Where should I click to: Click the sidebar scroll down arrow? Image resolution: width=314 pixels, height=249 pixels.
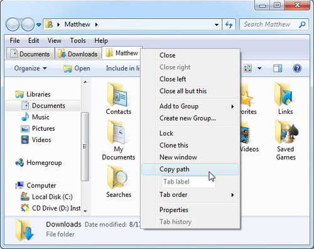[85, 211]
